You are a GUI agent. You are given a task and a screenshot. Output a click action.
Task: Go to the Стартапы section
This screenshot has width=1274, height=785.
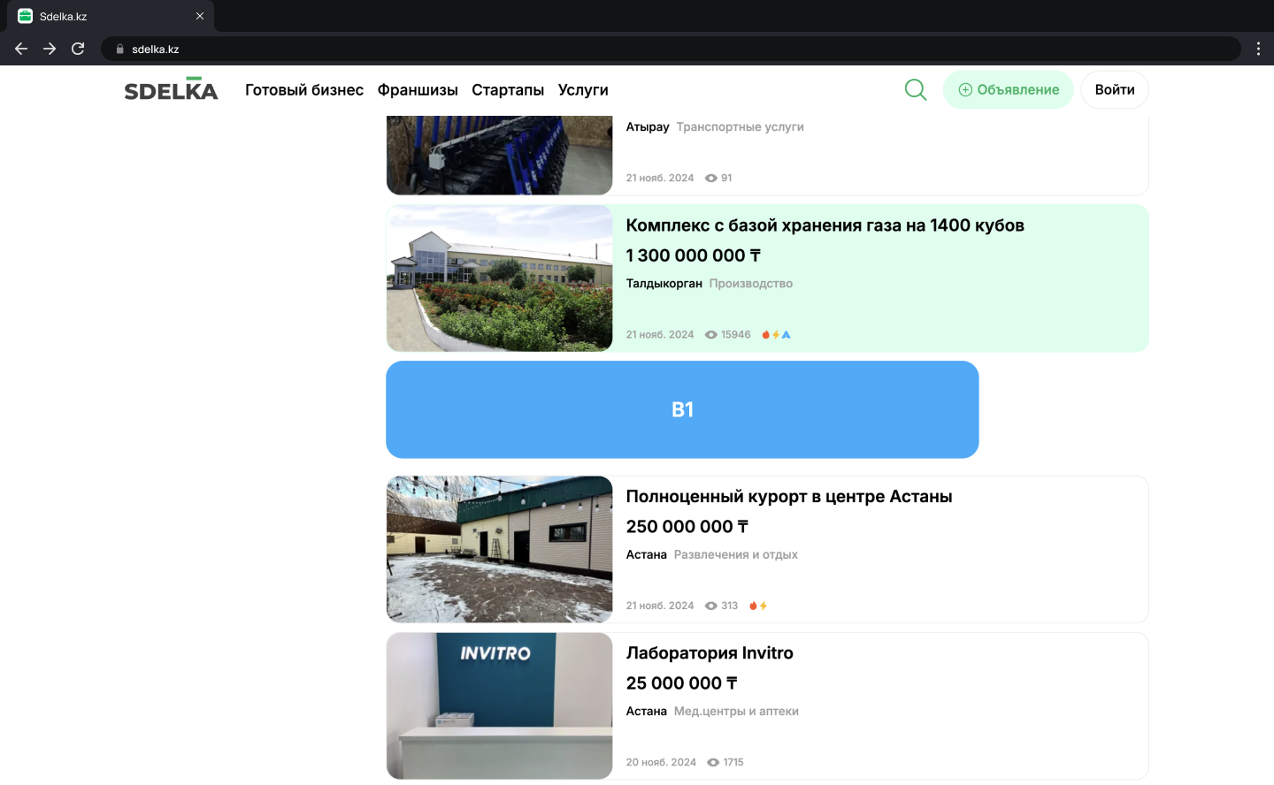click(x=508, y=90)
